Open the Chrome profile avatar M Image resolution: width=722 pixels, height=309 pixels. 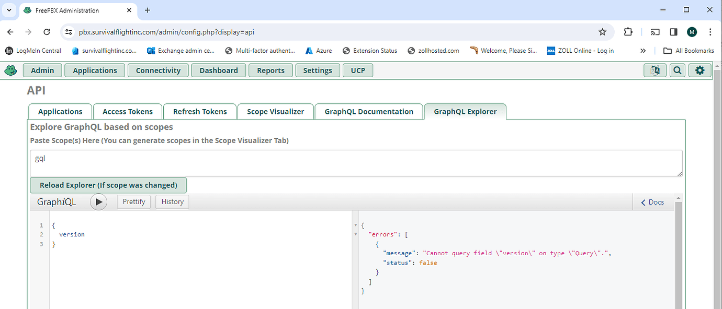[x=692, y=32]
